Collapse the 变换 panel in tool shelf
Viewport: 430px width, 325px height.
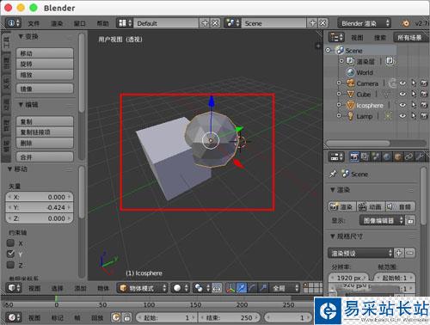[21, 36]
